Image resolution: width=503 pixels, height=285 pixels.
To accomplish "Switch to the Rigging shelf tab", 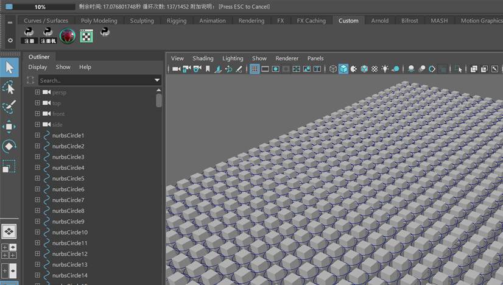I will [177, 21].
